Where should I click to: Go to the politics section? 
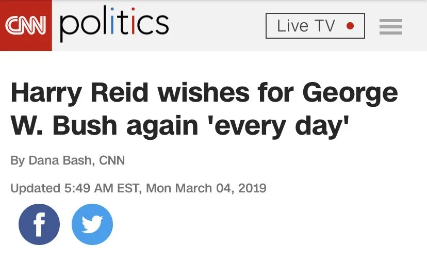[114, 24]
